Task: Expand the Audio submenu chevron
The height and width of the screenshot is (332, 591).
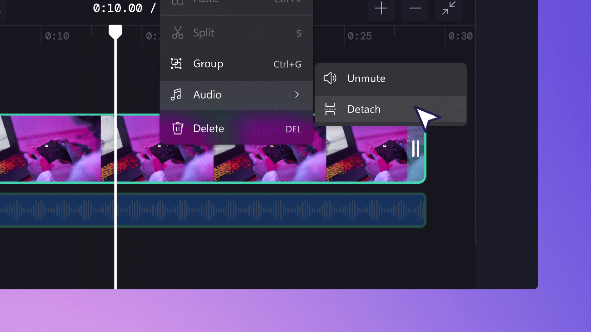Action: (x=297, y=94)
